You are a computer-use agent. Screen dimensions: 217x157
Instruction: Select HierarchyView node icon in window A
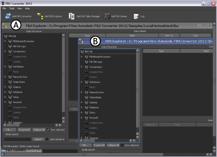pos(10,77)
